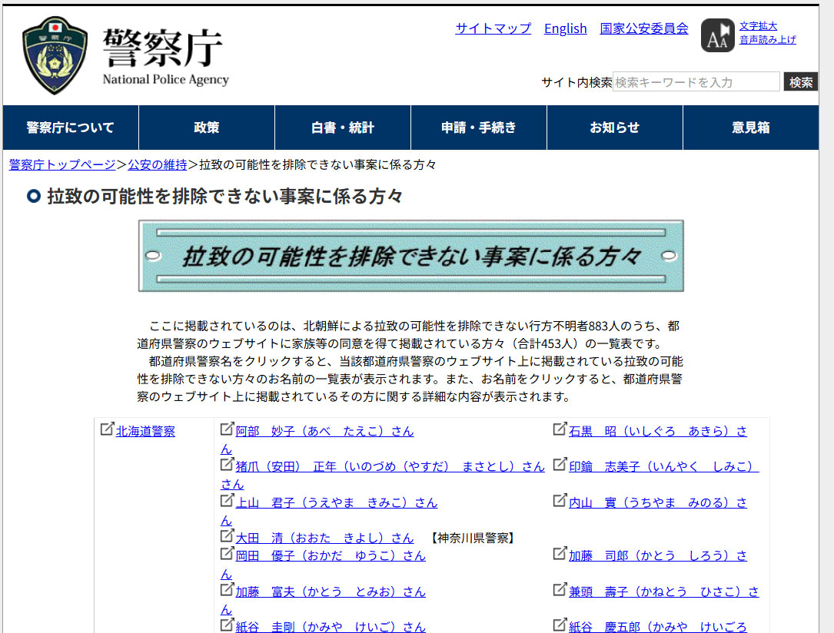Open the 警察庁について navigation menu
The image size is (834, 633).
coord(71,128)
